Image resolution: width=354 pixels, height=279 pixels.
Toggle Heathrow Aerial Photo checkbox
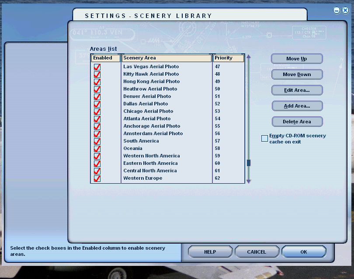(97, 89)
